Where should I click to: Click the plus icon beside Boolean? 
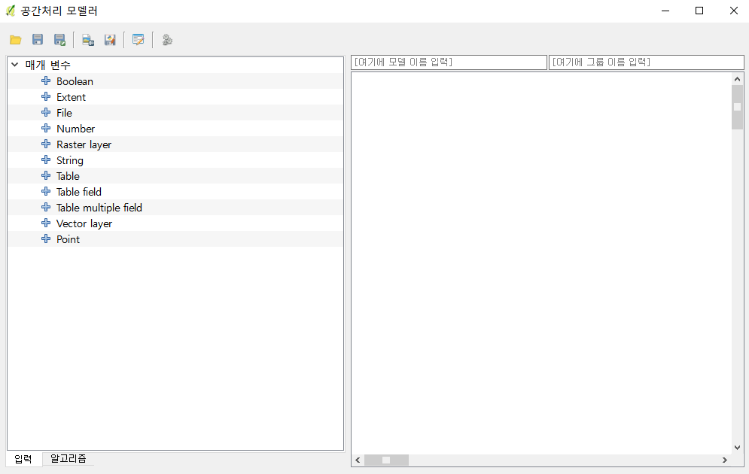46,81
